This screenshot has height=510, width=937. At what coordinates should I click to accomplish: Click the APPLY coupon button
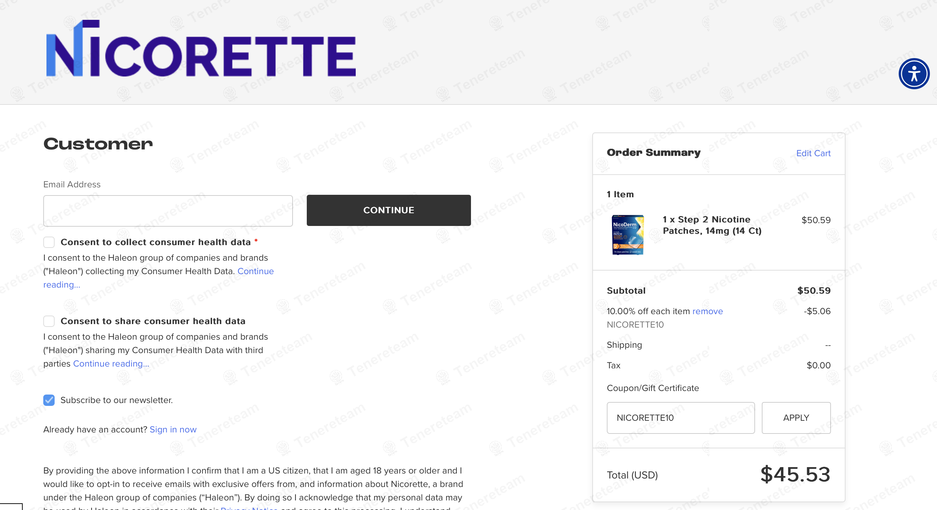[796, 418]
